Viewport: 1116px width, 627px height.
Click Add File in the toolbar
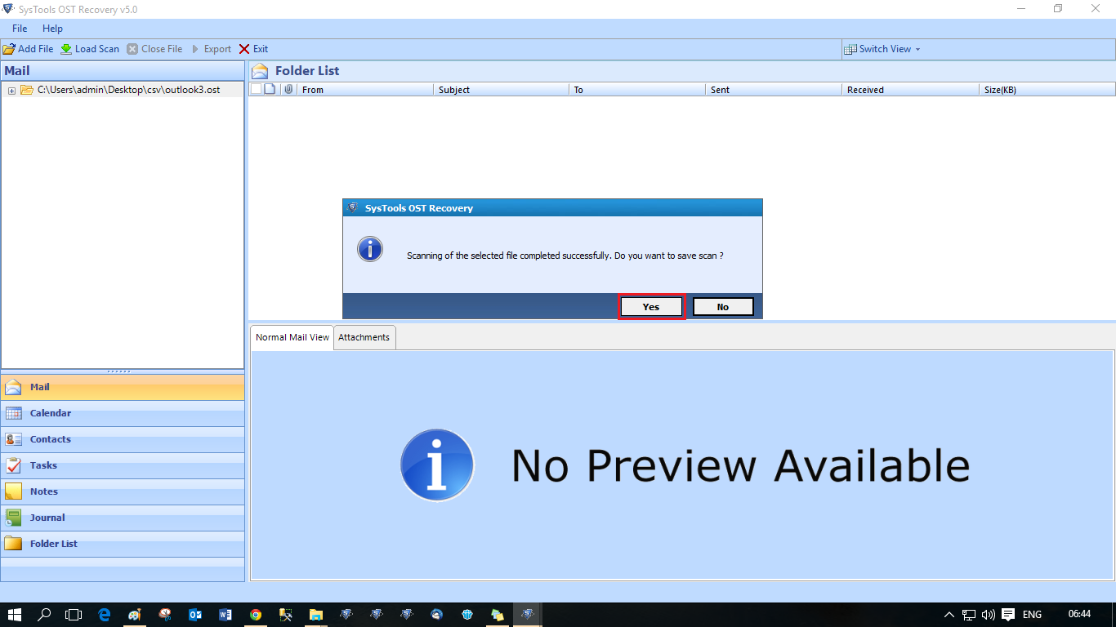click(29, 49)
